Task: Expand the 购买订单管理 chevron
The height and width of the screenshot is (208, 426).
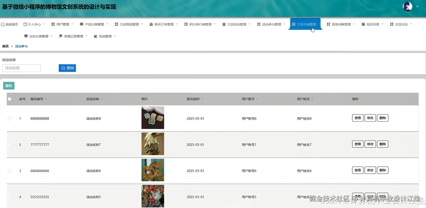Action: click(177, 24)
